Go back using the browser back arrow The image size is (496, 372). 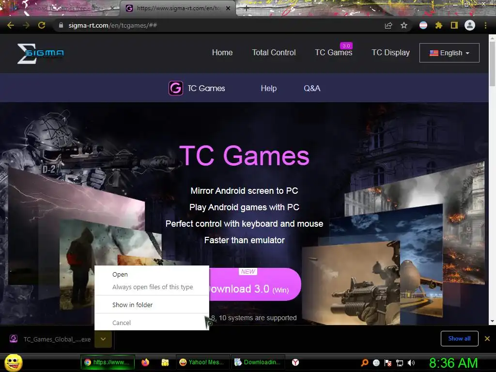coord(11,25)
